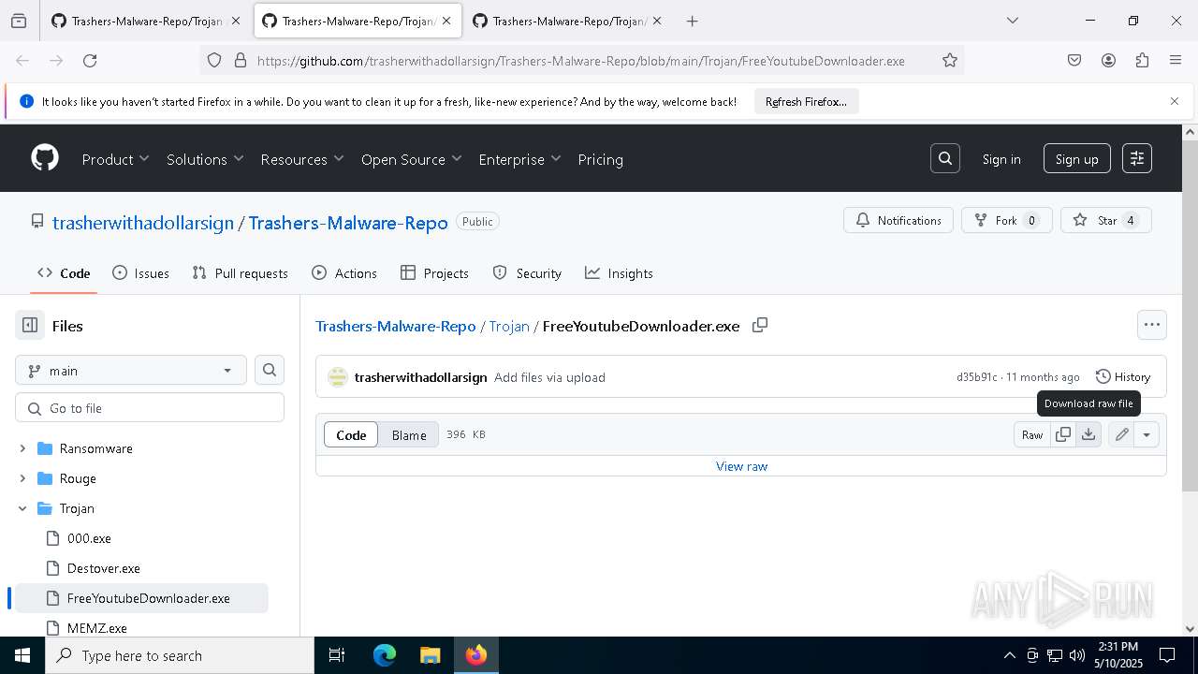Image resolution: width=1198 pixels, height=674 pixels.
Task: Click the Refresh Firefox… button
Action: [806, 101]
